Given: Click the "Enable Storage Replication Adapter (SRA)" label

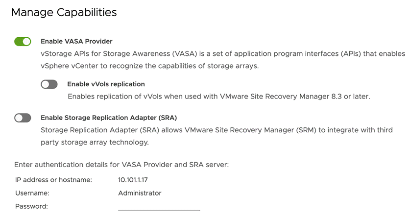Looking at the screenshot, I should click(109, 118).
